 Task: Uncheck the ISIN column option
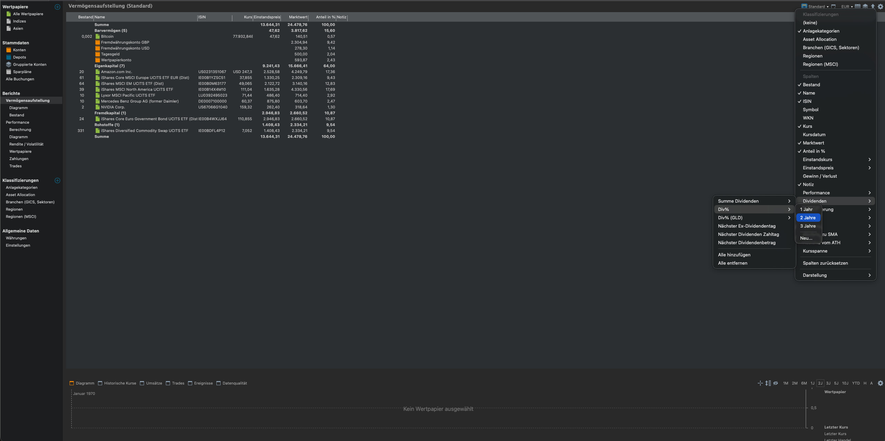click(x=807, y=101)
